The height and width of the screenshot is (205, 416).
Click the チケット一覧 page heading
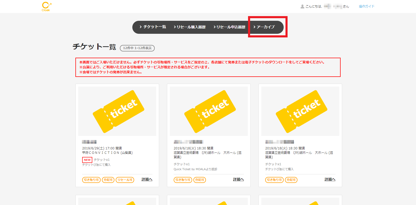pos(94,47)
